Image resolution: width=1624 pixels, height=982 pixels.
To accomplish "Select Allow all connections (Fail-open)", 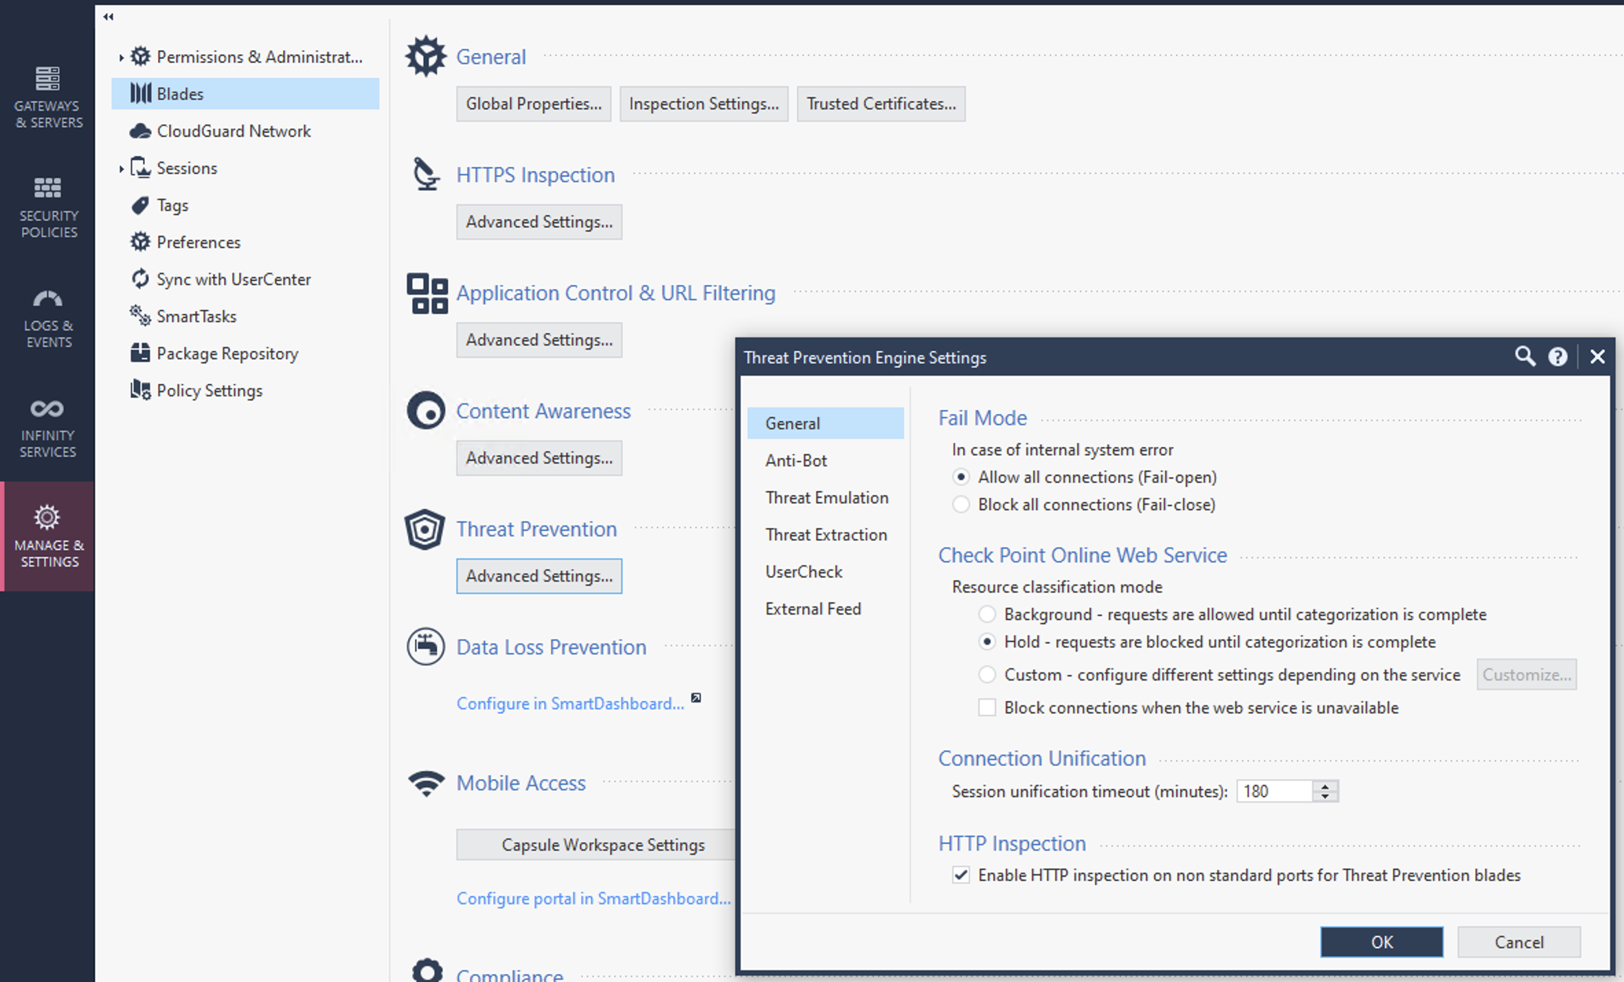I will [961, 477].
